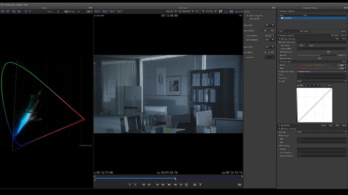Click the first transport icon at far left
This screenshot has height=195, width=348.
pyautogui.click(x=130, y=184)
